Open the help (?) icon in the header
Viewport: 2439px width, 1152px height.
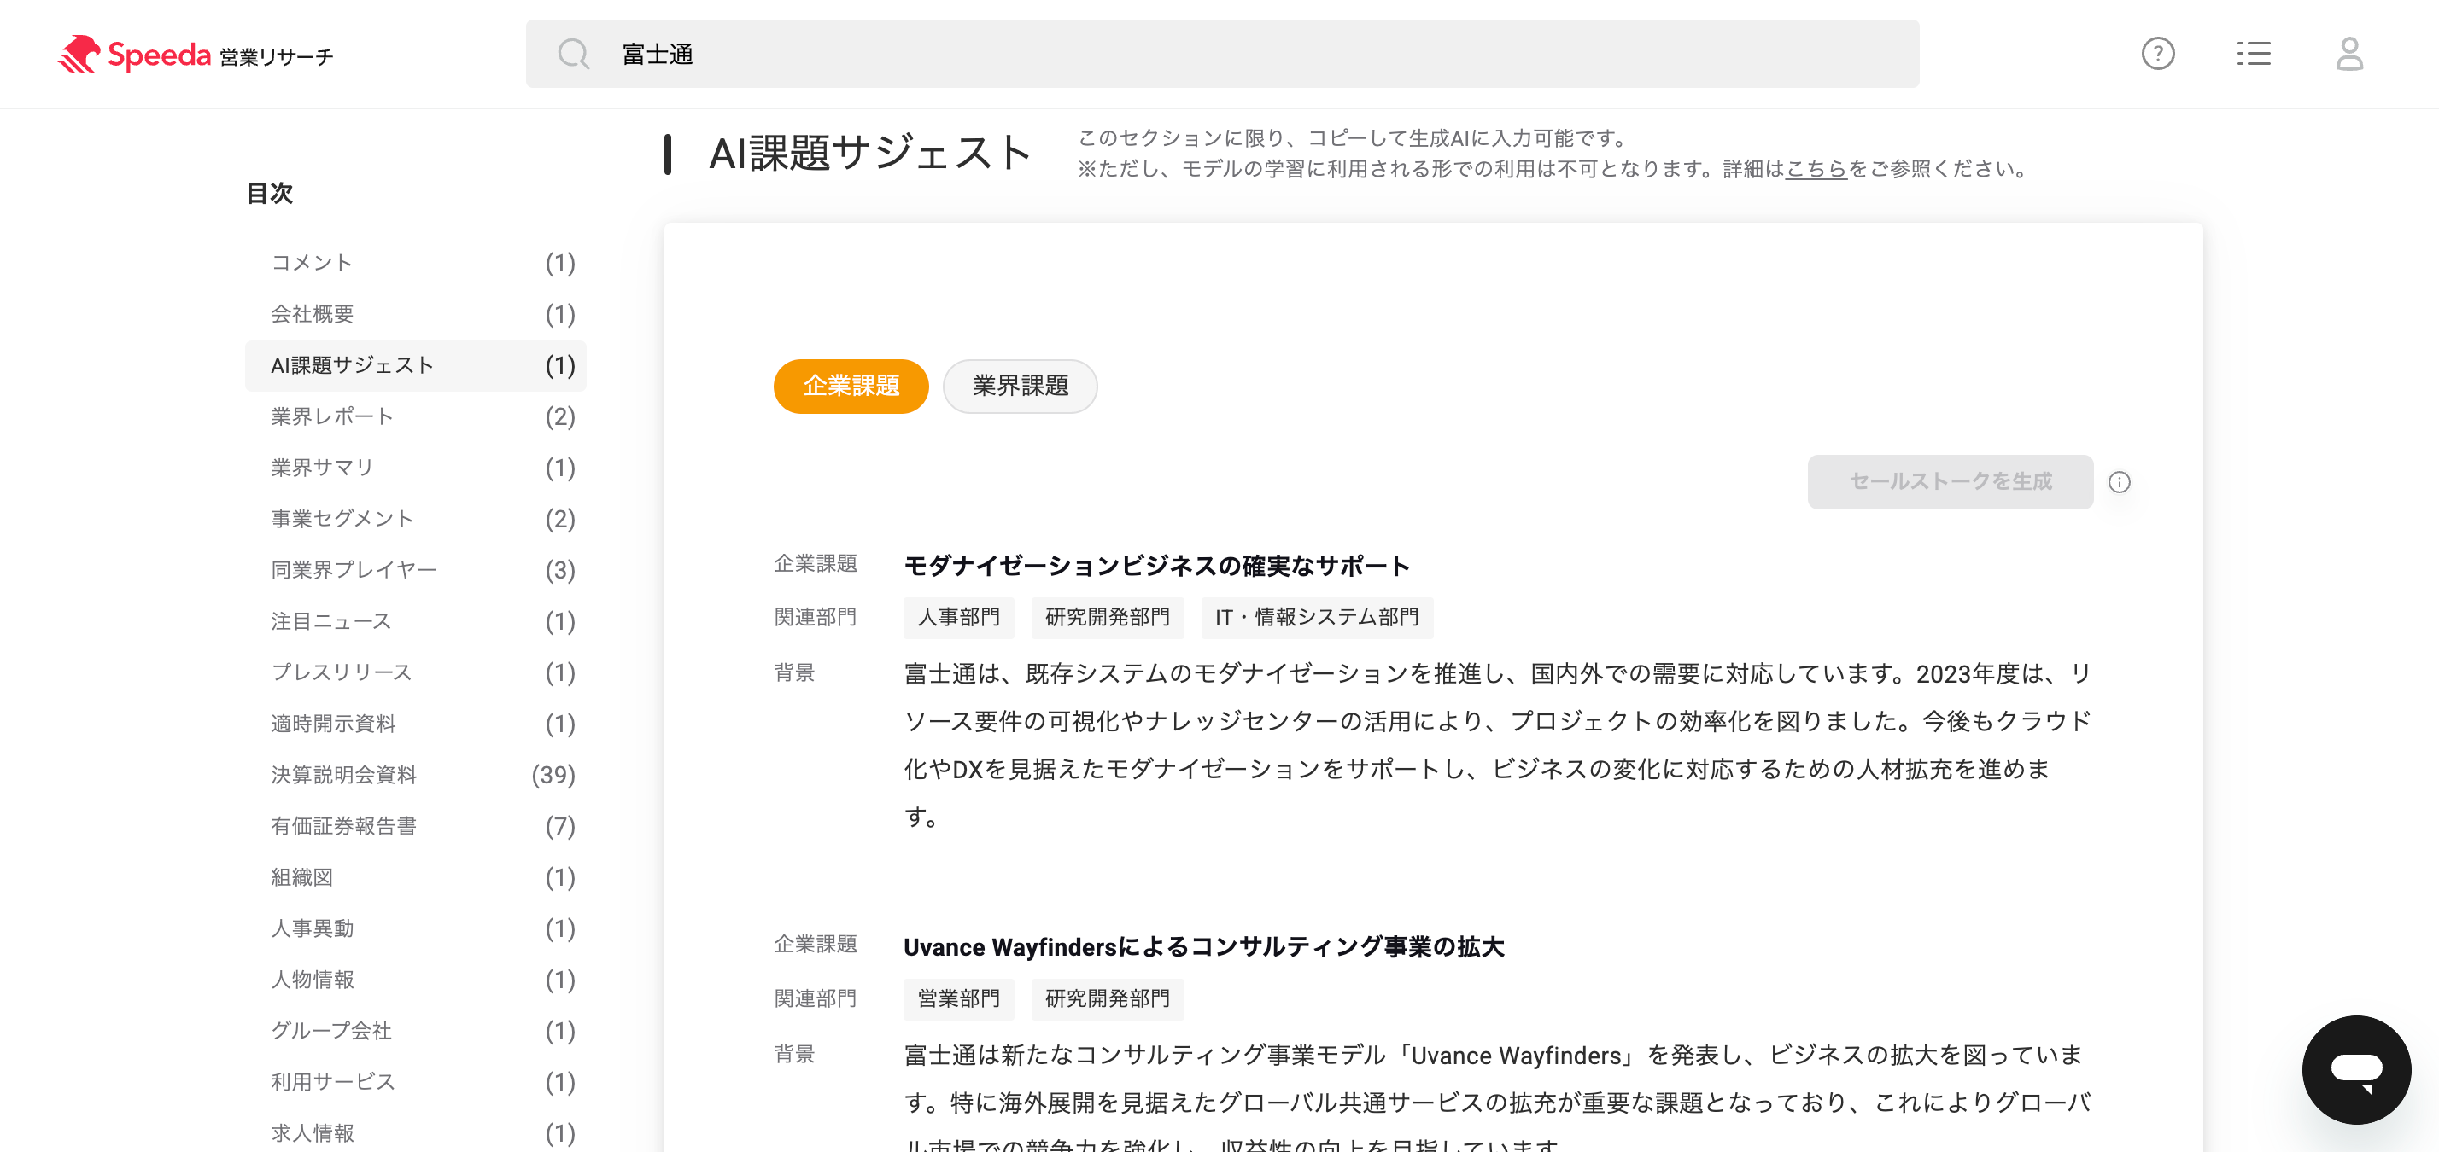tap(2159, 54)
